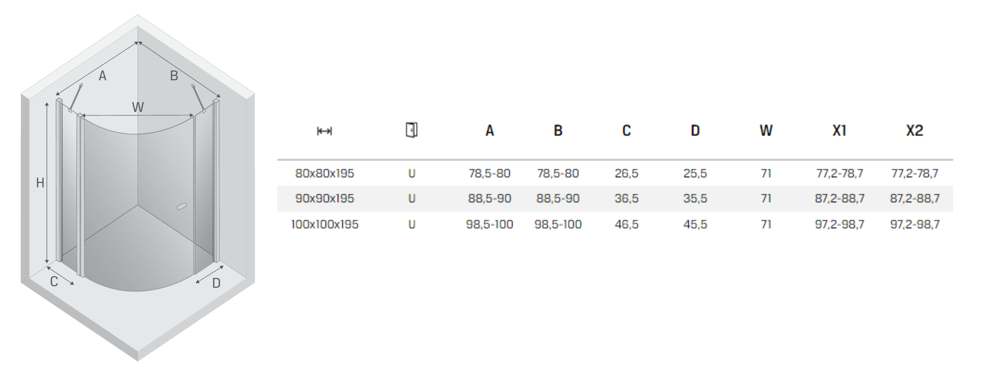Click the door opening direction icon
This screenshot has height=378, width=998.
click(411, 130)
